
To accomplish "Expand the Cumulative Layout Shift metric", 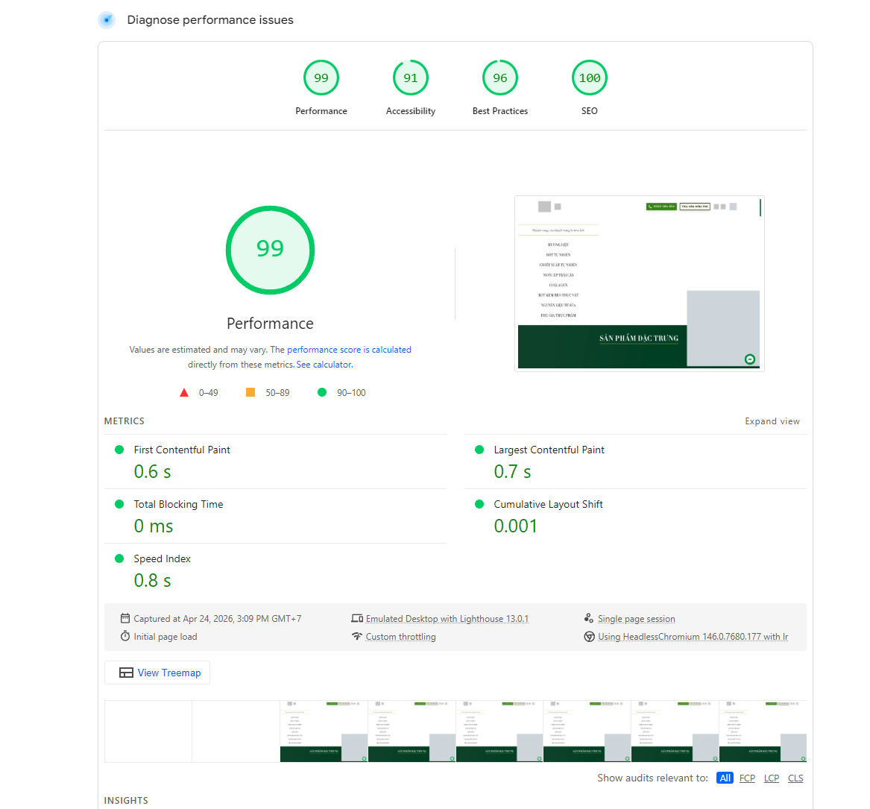I will pyautogui.click(x=635, y=516).
